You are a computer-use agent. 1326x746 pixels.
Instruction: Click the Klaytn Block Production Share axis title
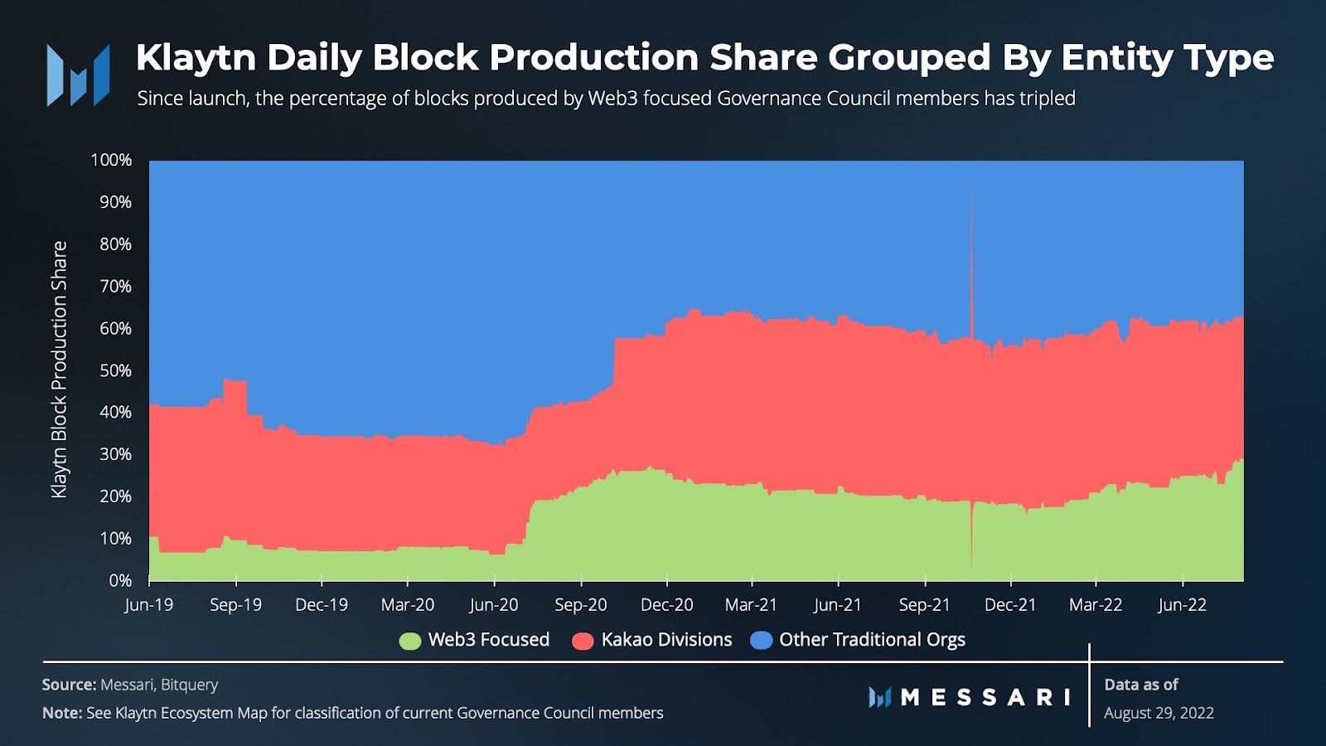click(x=59, y=370)
